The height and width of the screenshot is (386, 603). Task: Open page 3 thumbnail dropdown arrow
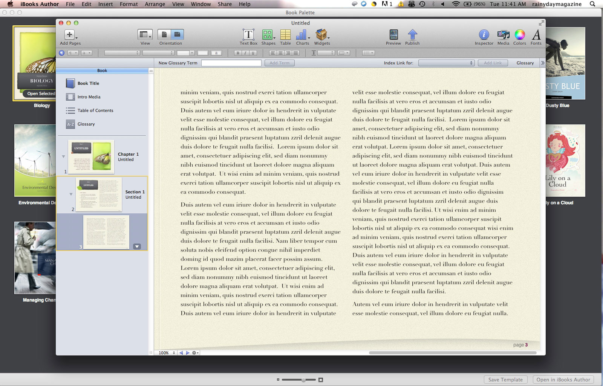coord(137,247)
